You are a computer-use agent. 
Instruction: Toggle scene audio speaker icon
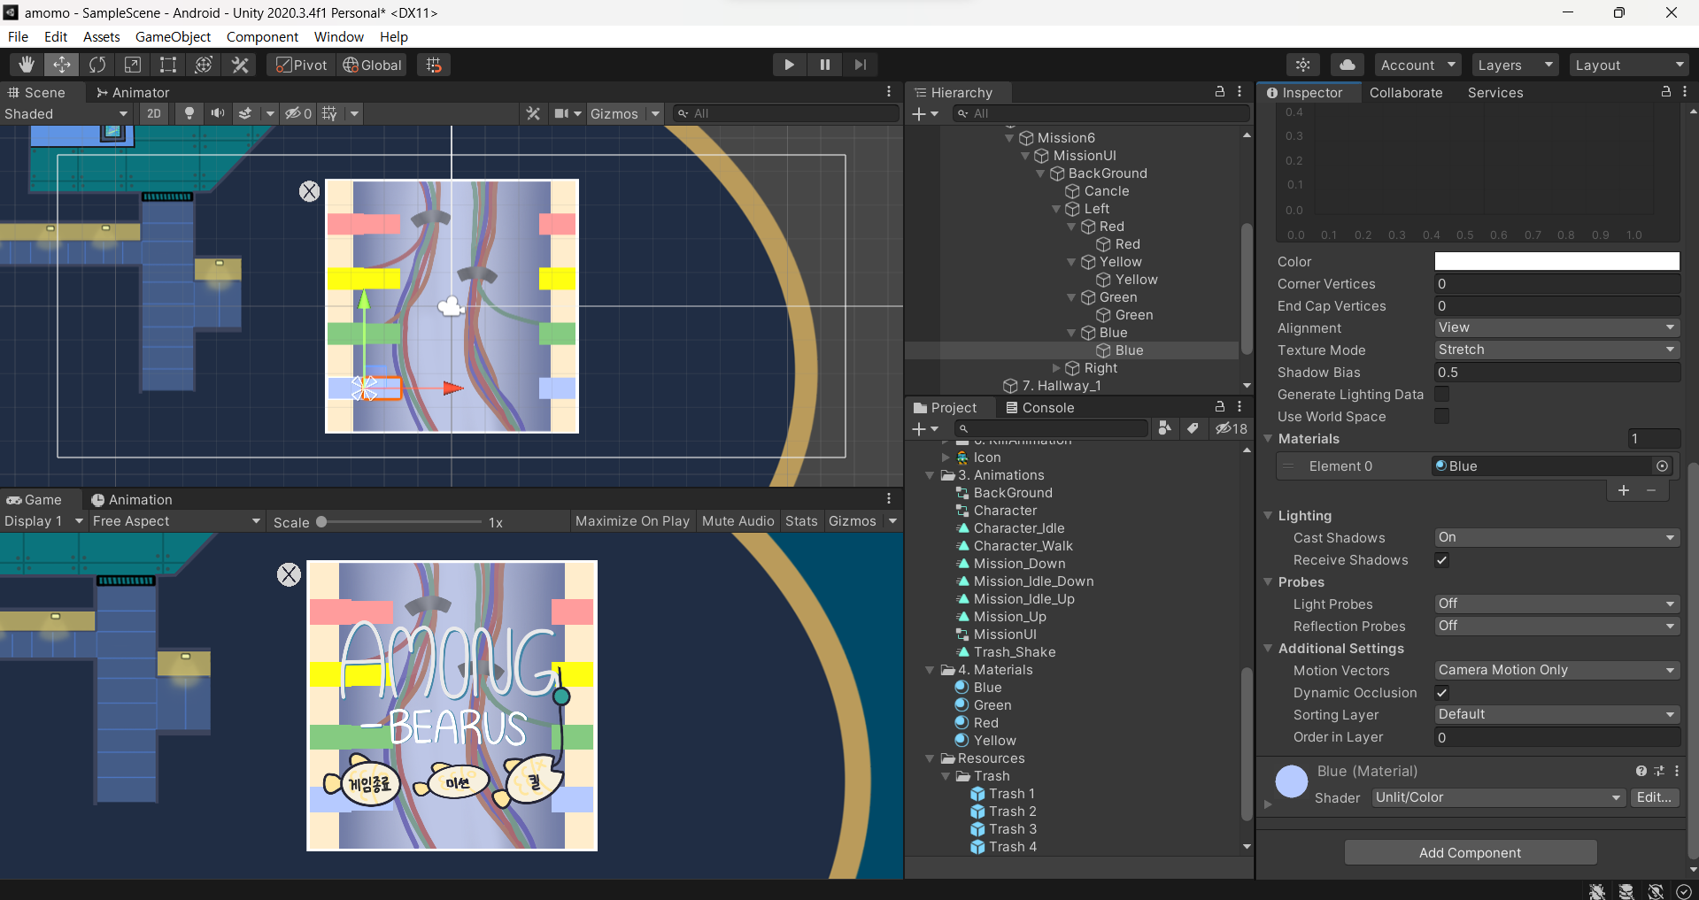coord(217,113)
